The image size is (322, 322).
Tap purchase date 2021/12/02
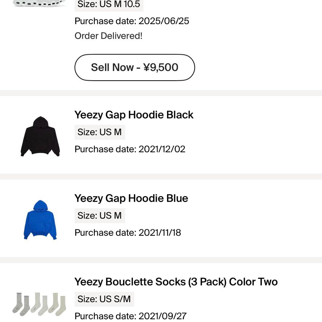(130, 149)
